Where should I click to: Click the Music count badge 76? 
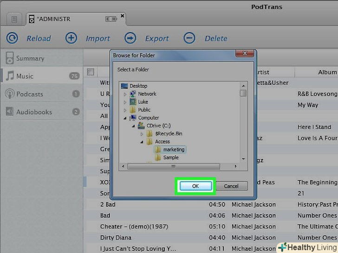tap(74, 76)
